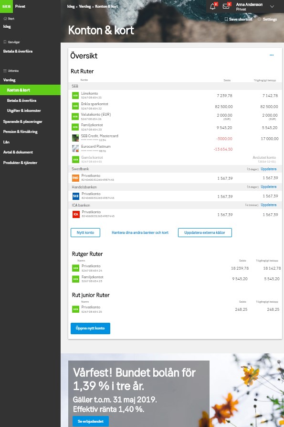Open the Enkla sparkontot account
284x427 pixels.
pyautogui.click(x=95, y=104)
